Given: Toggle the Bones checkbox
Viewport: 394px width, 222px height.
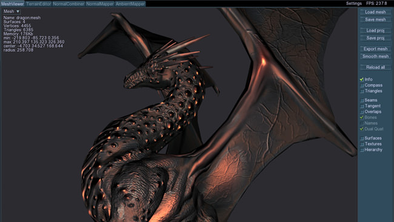Looking at the screenshot, I should [362, 118].
